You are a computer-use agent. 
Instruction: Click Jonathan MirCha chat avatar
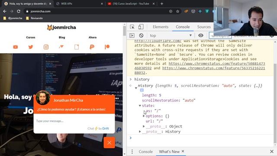(x=43, y=97)
